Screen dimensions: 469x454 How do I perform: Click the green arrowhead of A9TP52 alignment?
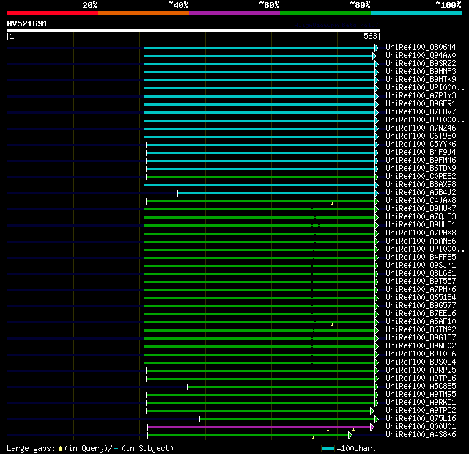(372, 411)
